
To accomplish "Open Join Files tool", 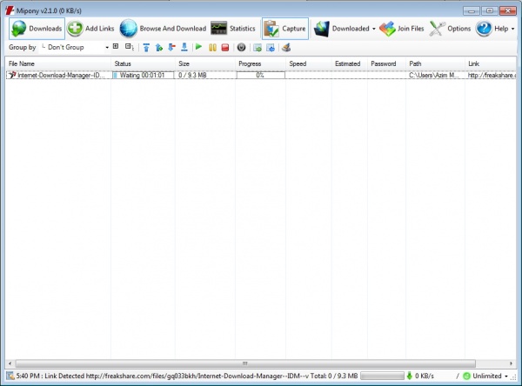I will [402, 29].
